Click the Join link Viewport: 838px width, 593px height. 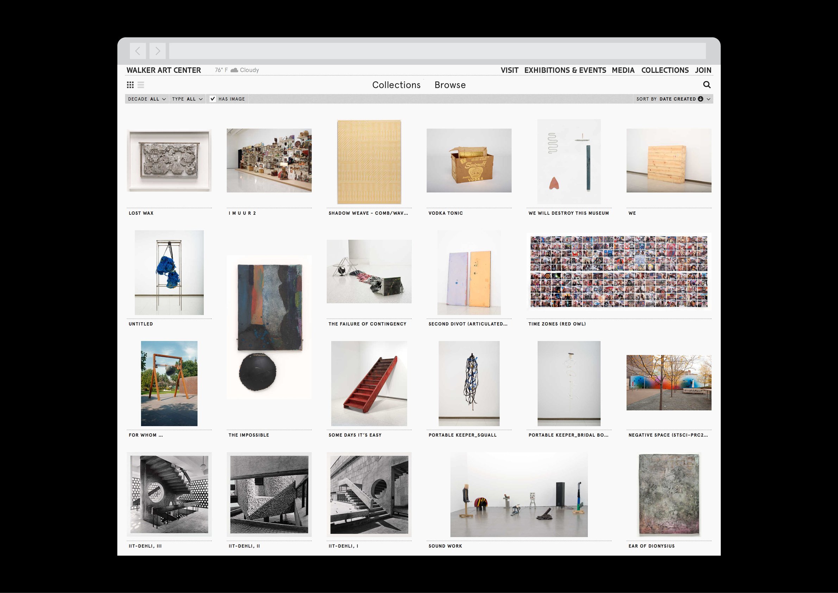click(x=703, y=70)
